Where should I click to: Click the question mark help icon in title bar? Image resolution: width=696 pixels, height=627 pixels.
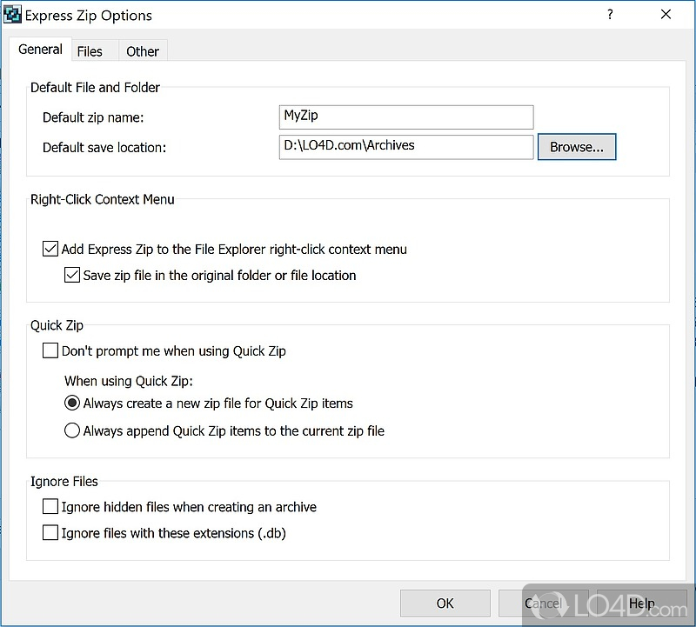click(610, 15)
